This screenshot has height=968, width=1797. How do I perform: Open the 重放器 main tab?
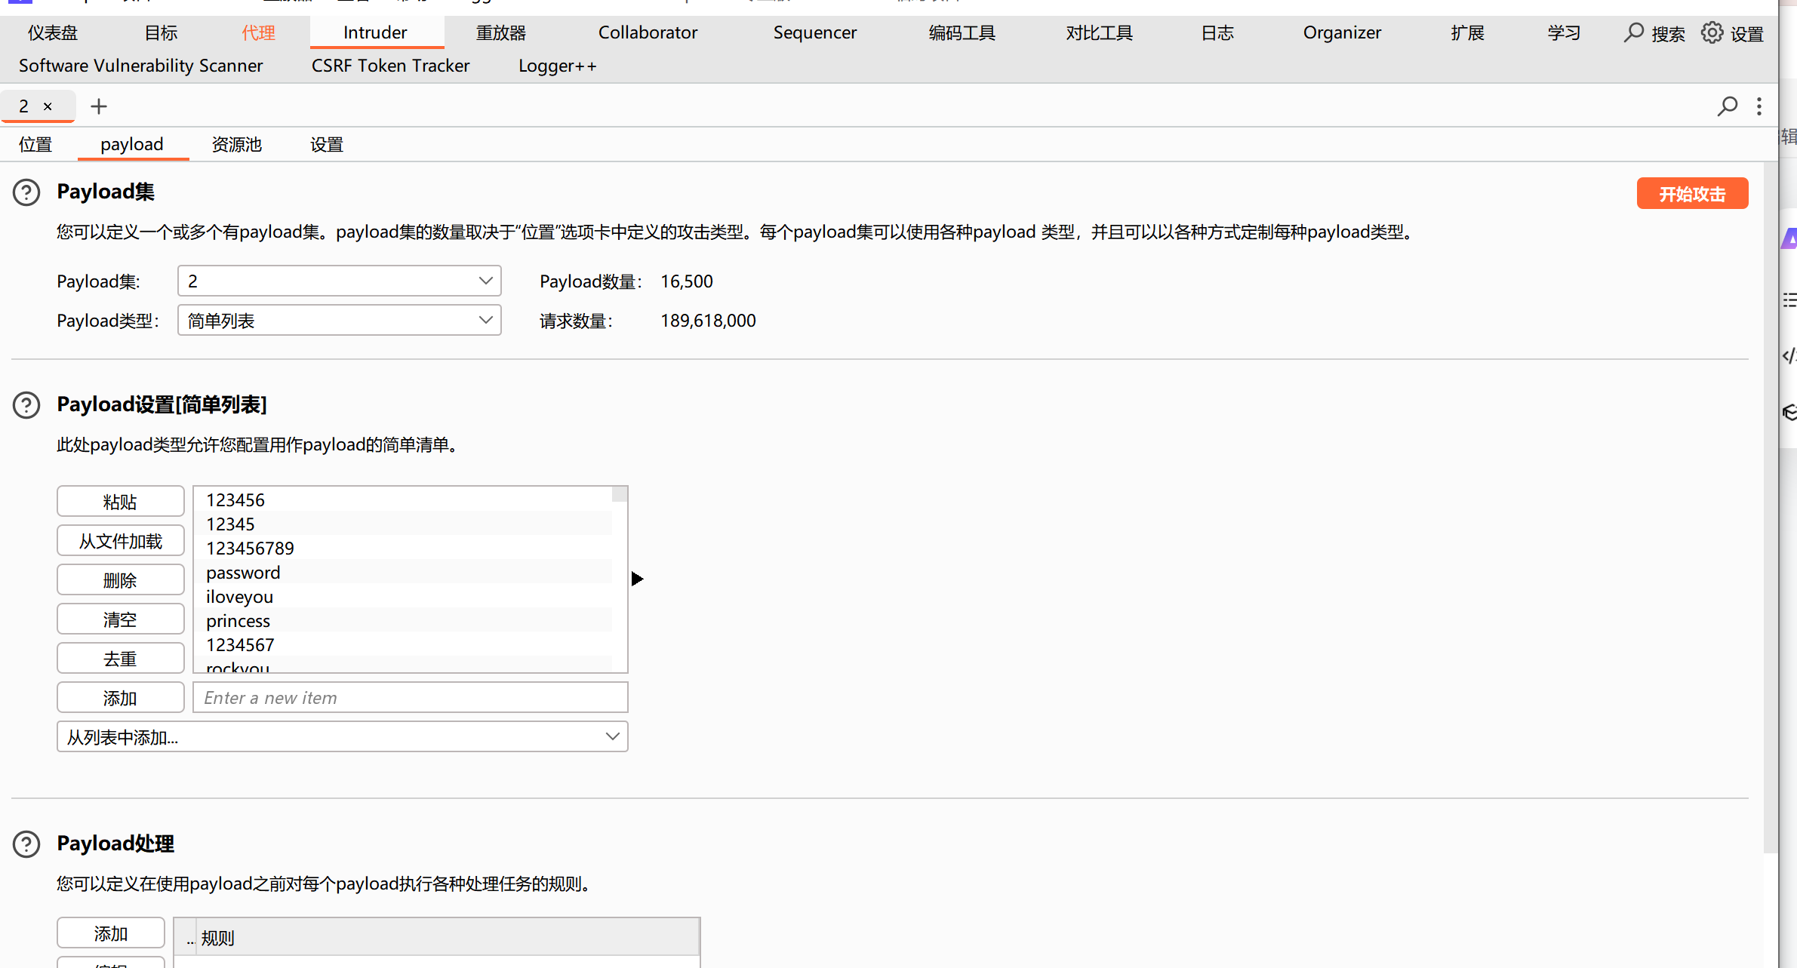click(x=500, y=32)
